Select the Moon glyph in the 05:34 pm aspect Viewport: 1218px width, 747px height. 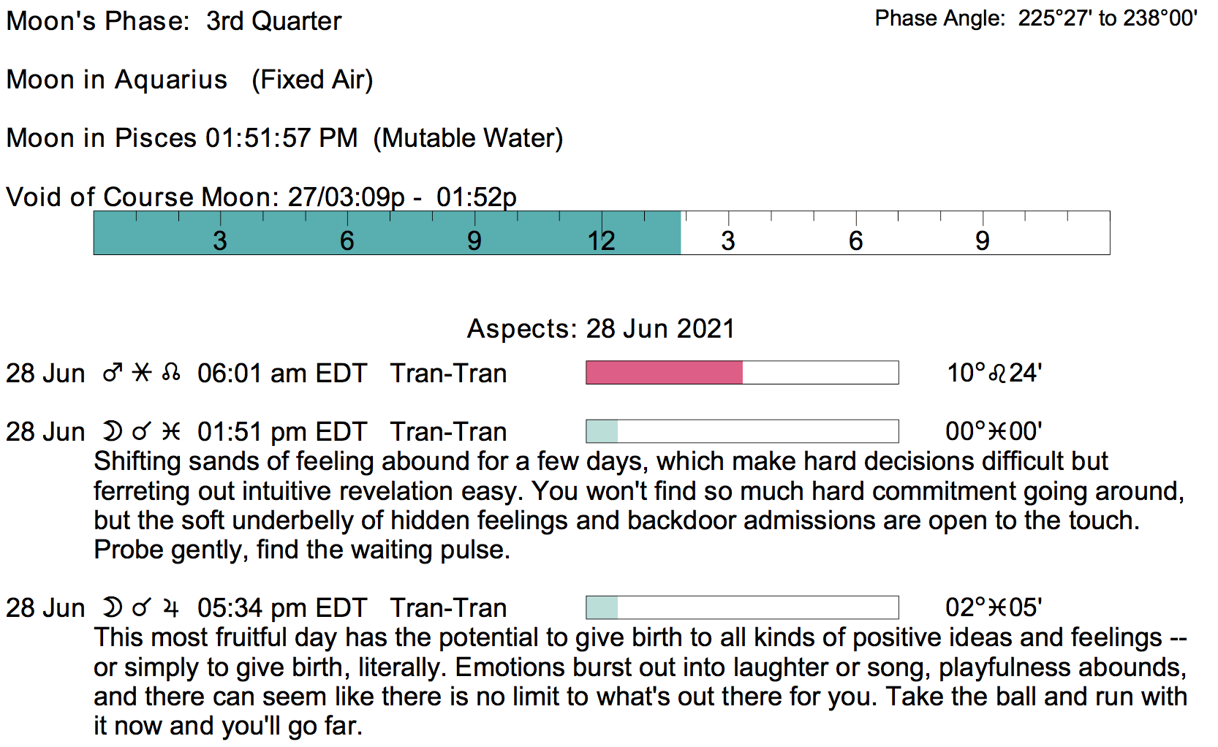pos(112,608)
